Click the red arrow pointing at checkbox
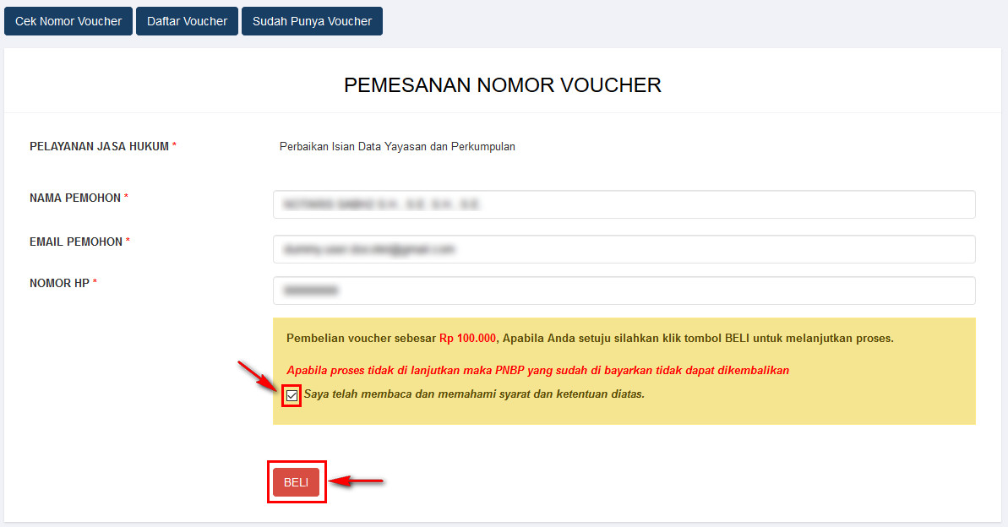This screenshot has height=527, width=1008. (257, 376)
